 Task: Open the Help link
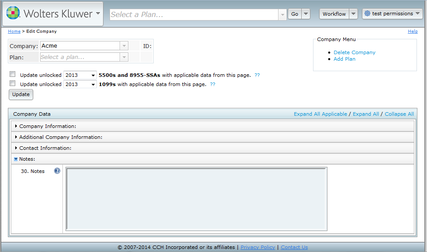coord(413,31)
